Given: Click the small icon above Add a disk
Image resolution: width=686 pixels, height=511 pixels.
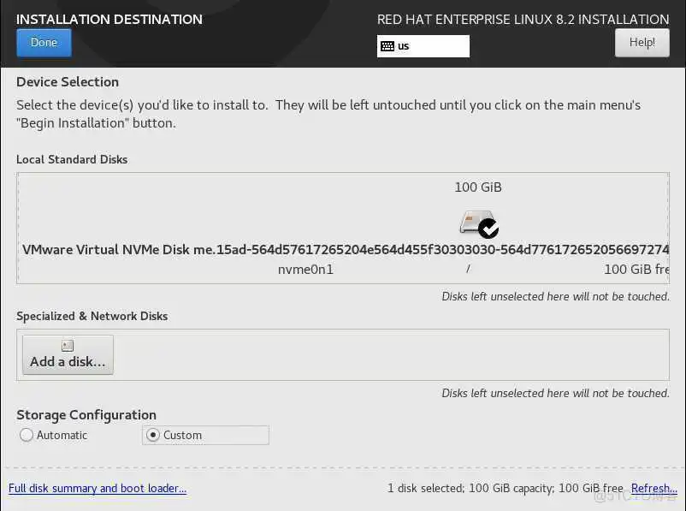Looking at the screenshot, I should (x=68, y=346).
